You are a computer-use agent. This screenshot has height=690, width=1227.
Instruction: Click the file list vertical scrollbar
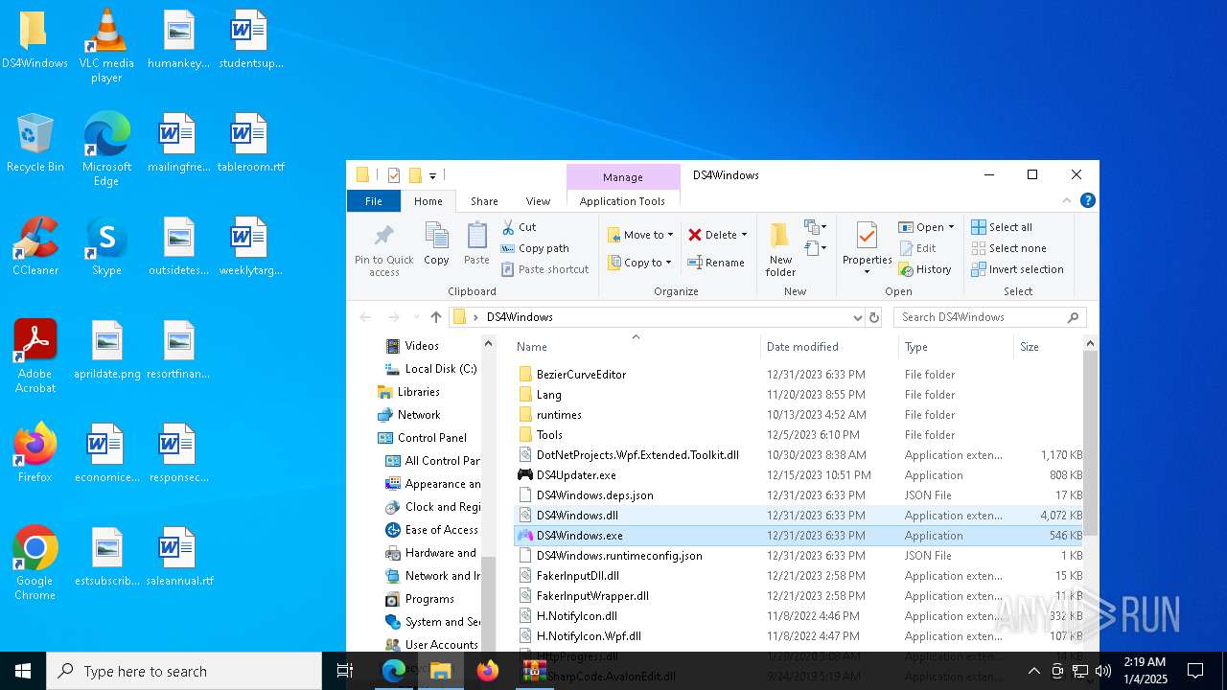click(1090, 441)
